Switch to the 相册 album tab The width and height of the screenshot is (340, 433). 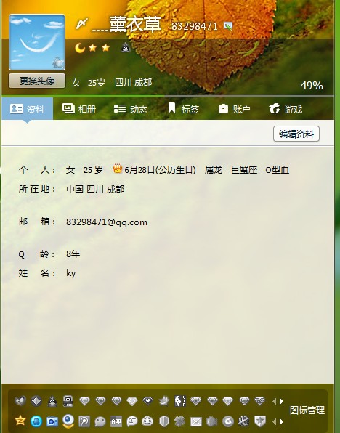pyautogui.click(x=79, y=109)
